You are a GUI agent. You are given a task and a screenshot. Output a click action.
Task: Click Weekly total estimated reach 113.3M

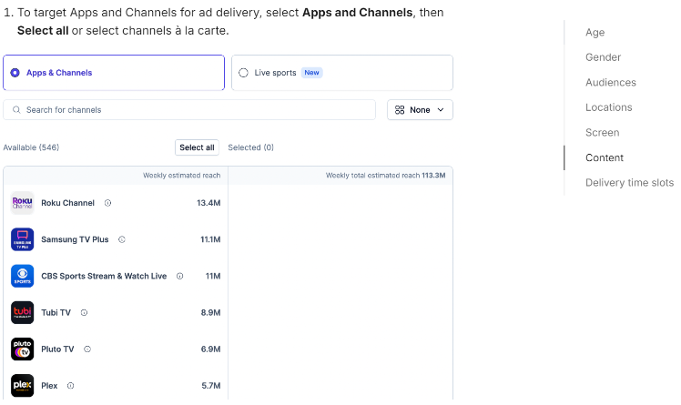click(386, 176)
